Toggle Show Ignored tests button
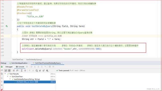Screen dimensions: 162x91 (x=9, y=70)
